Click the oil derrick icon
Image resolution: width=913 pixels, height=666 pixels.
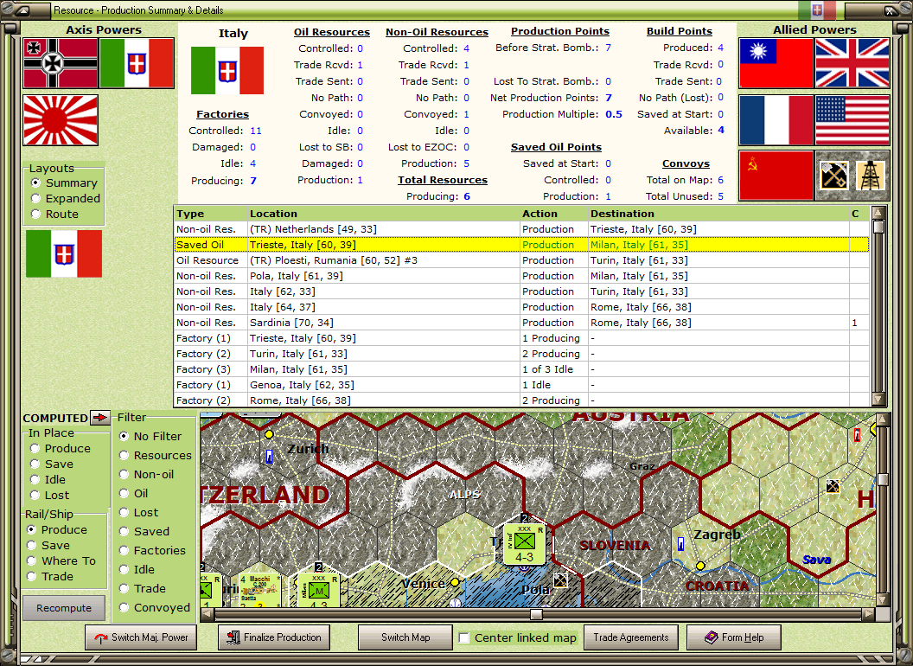tap(871, 176)
